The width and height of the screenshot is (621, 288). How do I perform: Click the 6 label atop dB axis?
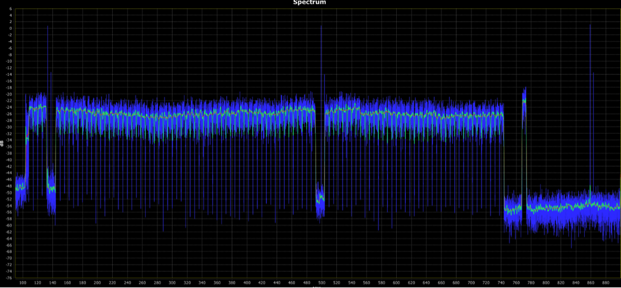[11, 8]
